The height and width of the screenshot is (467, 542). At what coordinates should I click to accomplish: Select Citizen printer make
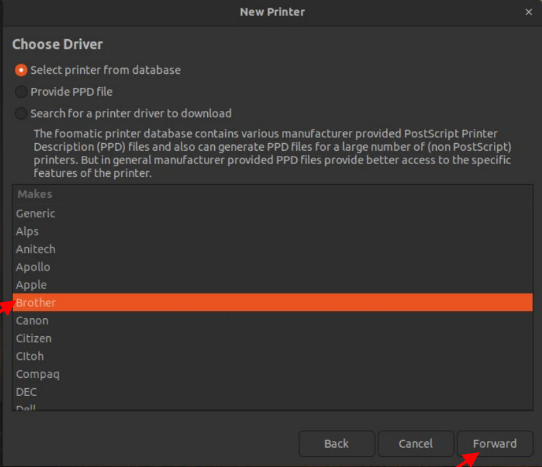click(34, 338)
